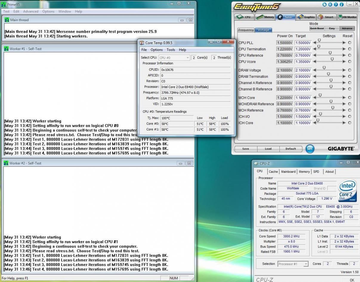360x282 pixels.
Task: Click the right arrow on CPU PLL slider
Action: [x=344, y=43]
